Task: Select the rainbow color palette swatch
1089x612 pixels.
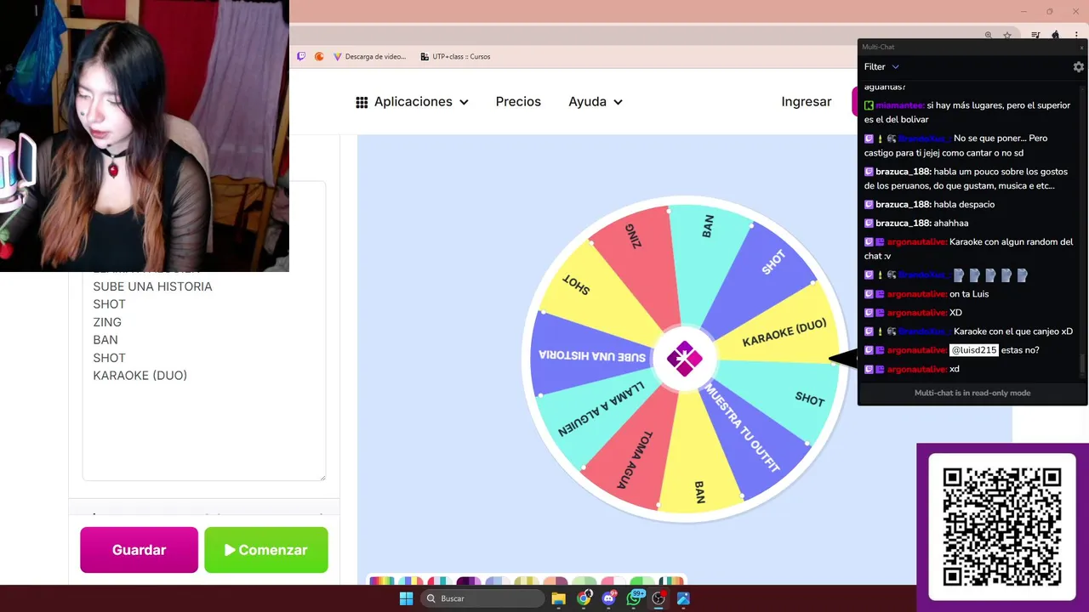Action: (x=381, y=581)
